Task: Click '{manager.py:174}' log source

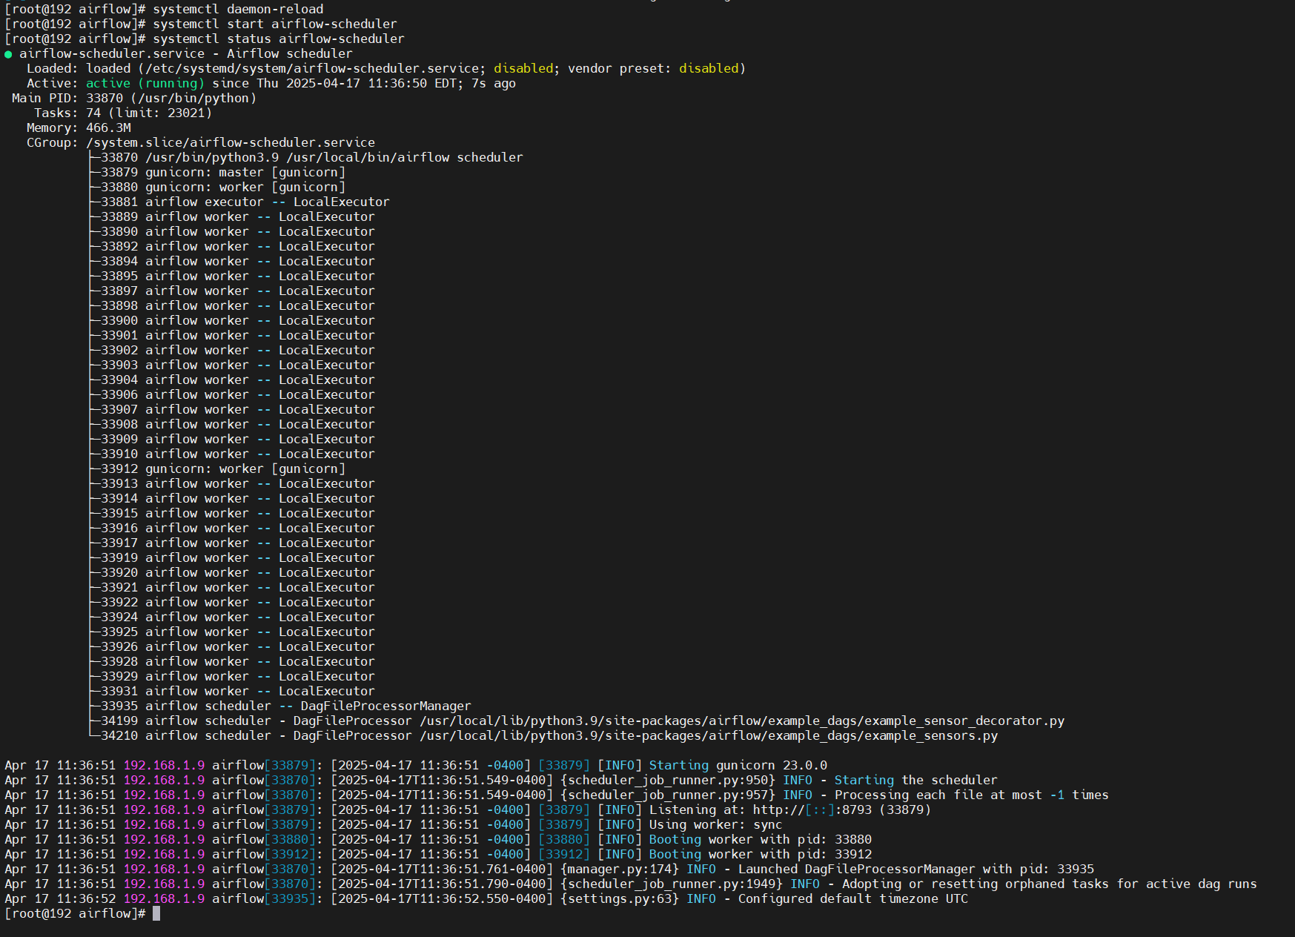Action: [x=620, y=869]
